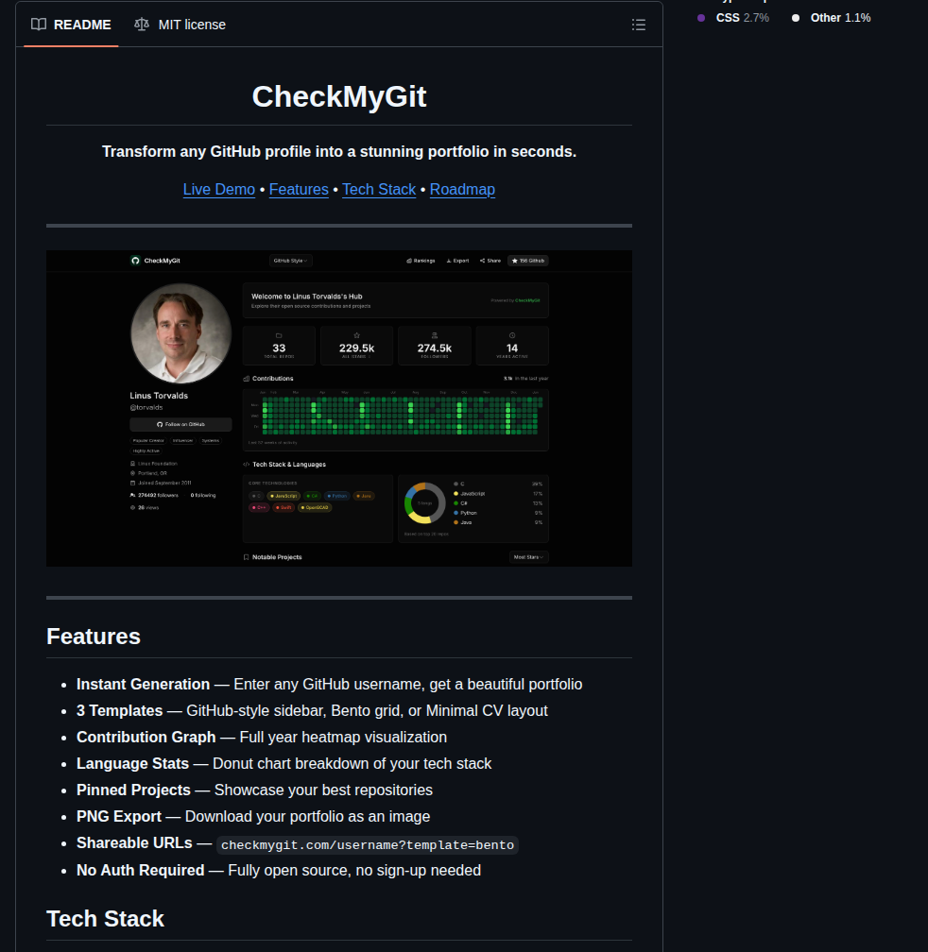Click the Instant Generation bullet text

coord(329,684)
